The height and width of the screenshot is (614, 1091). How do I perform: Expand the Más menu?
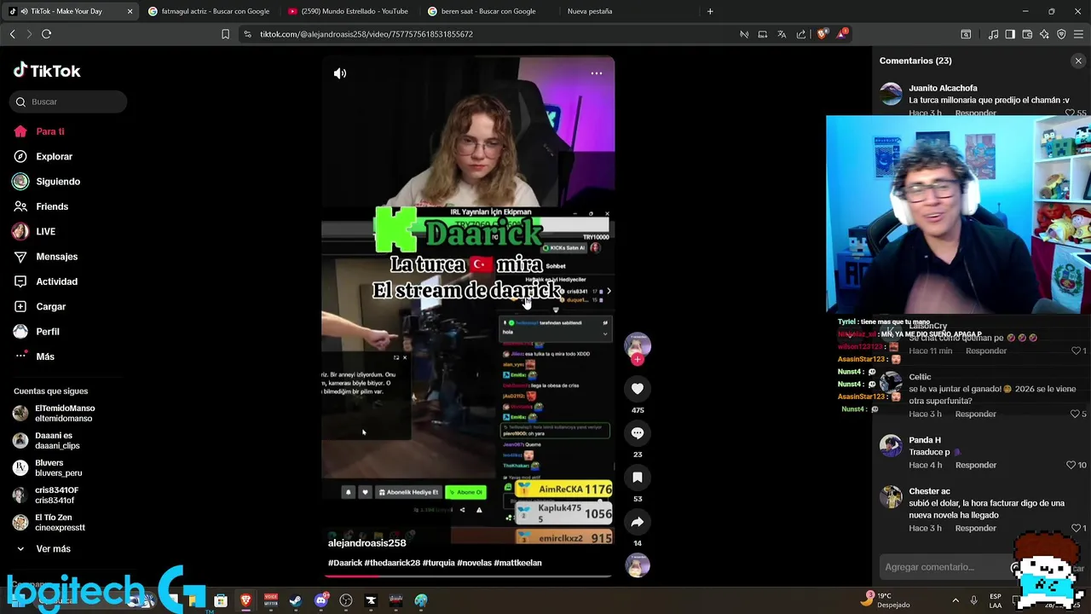point(44,356)
